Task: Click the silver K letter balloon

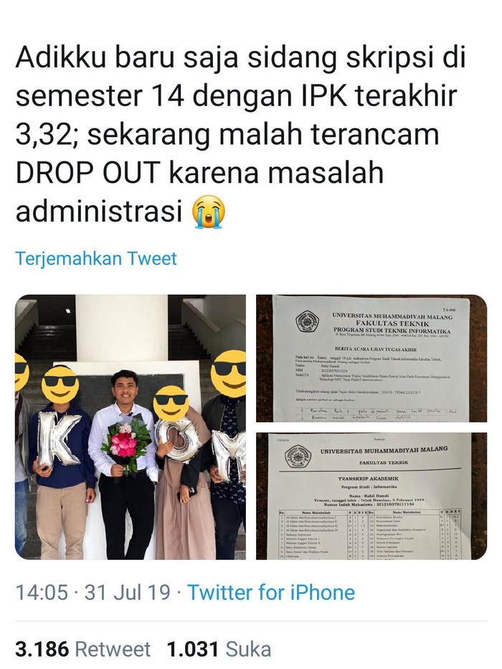Action: [x=59, y=439]
